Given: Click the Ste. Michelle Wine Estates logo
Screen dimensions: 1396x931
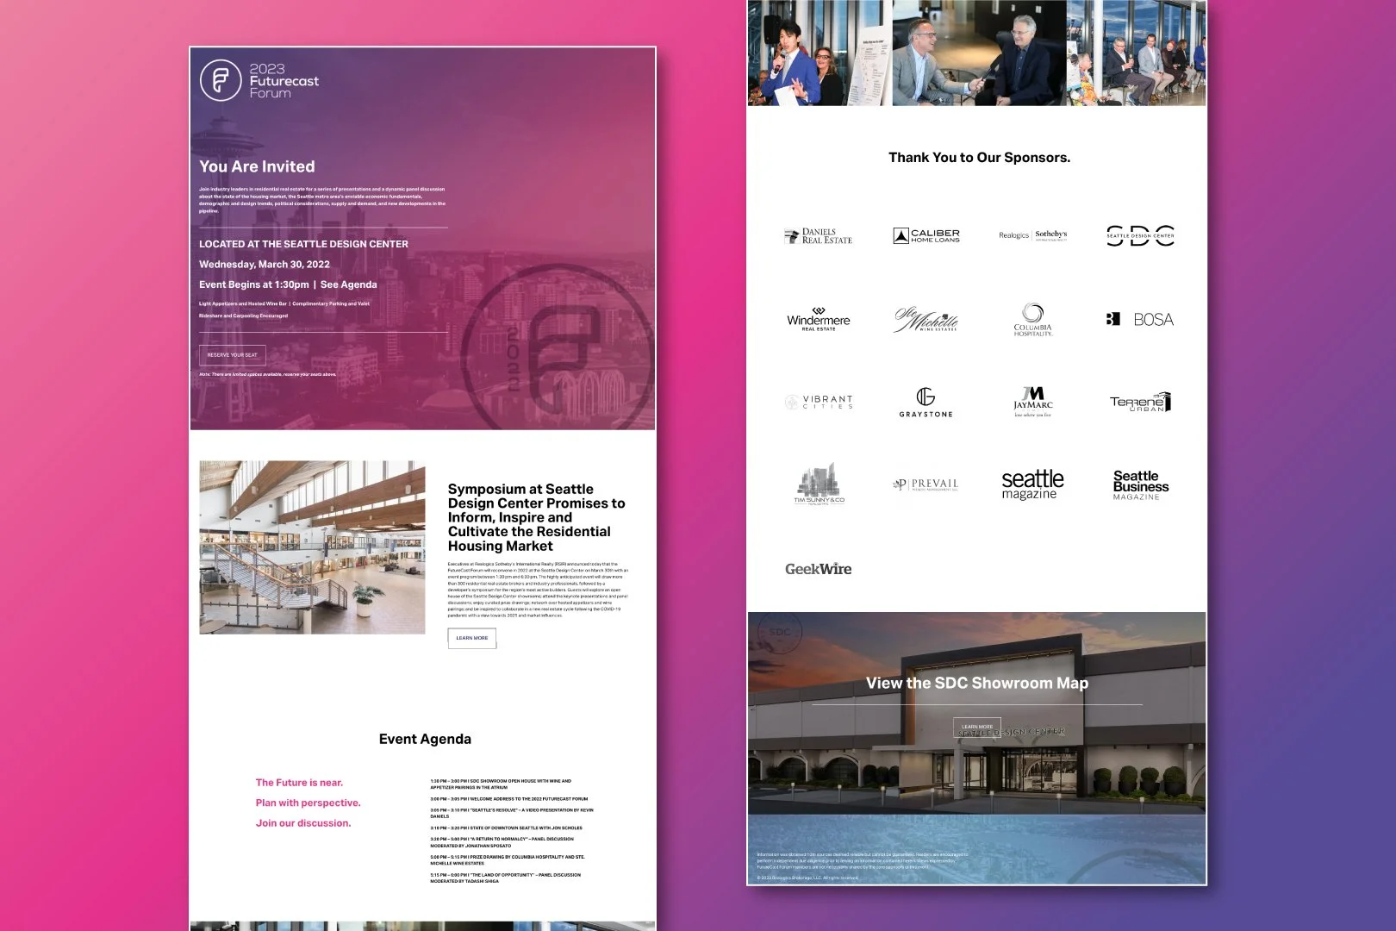Looking at the screenshot, I should (925, 319).
